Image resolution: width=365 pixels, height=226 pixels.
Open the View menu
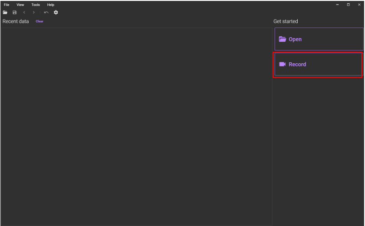tap(20, 5)
